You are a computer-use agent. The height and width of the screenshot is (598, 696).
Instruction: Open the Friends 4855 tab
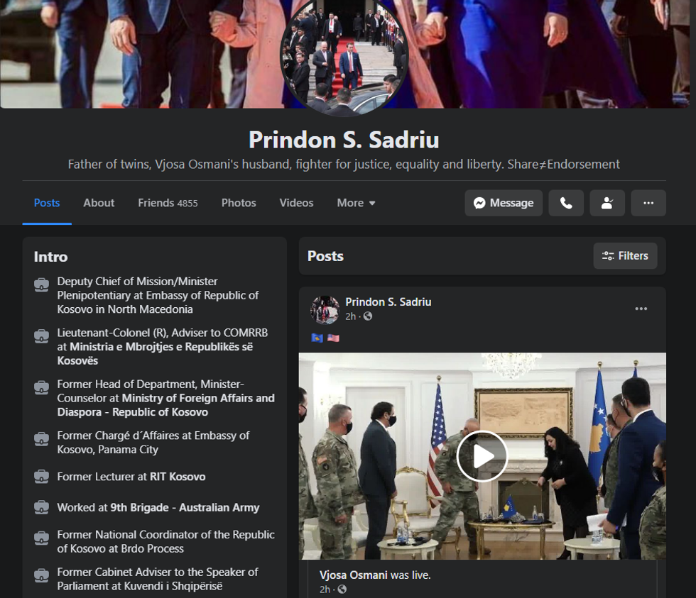168,203
